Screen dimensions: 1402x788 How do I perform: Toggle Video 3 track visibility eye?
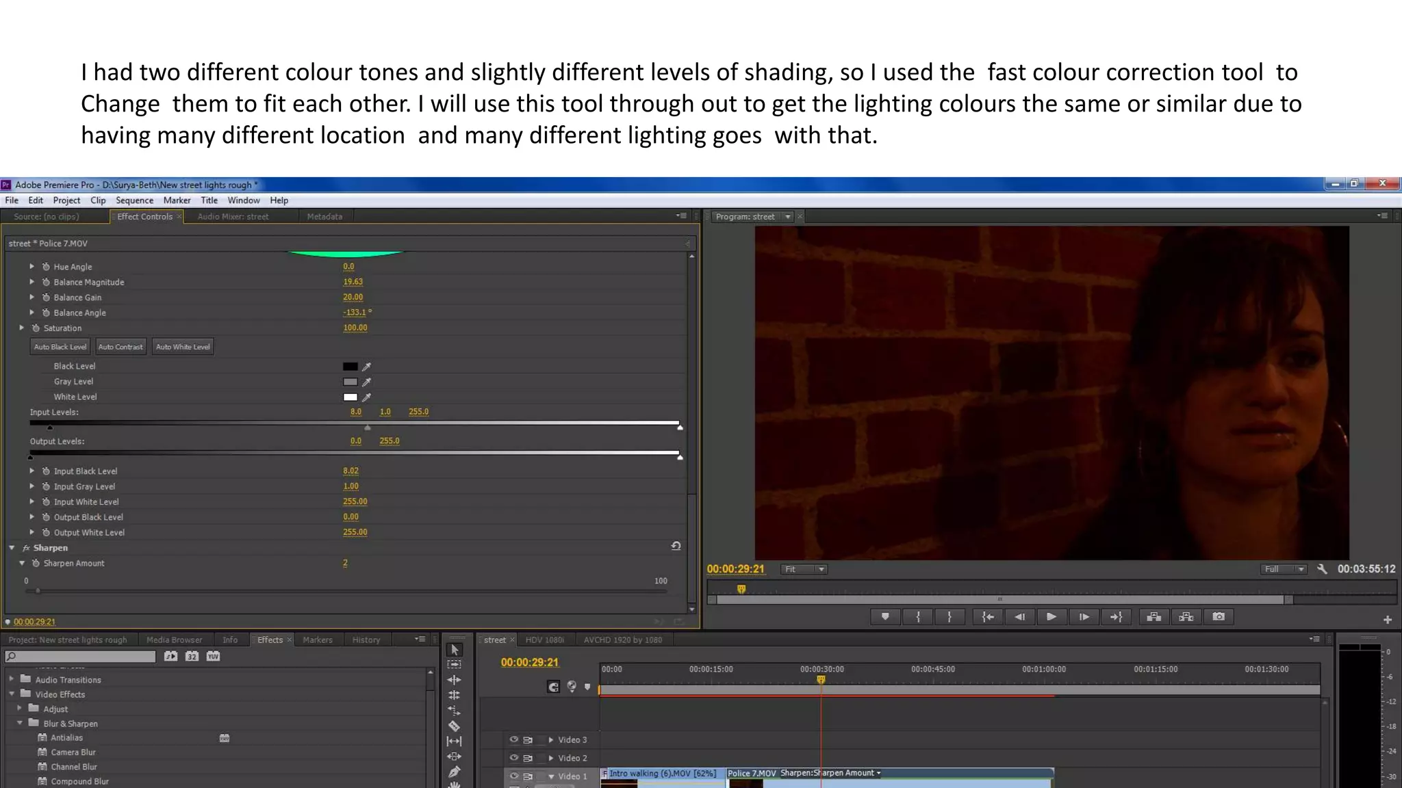tap(513, 739)
